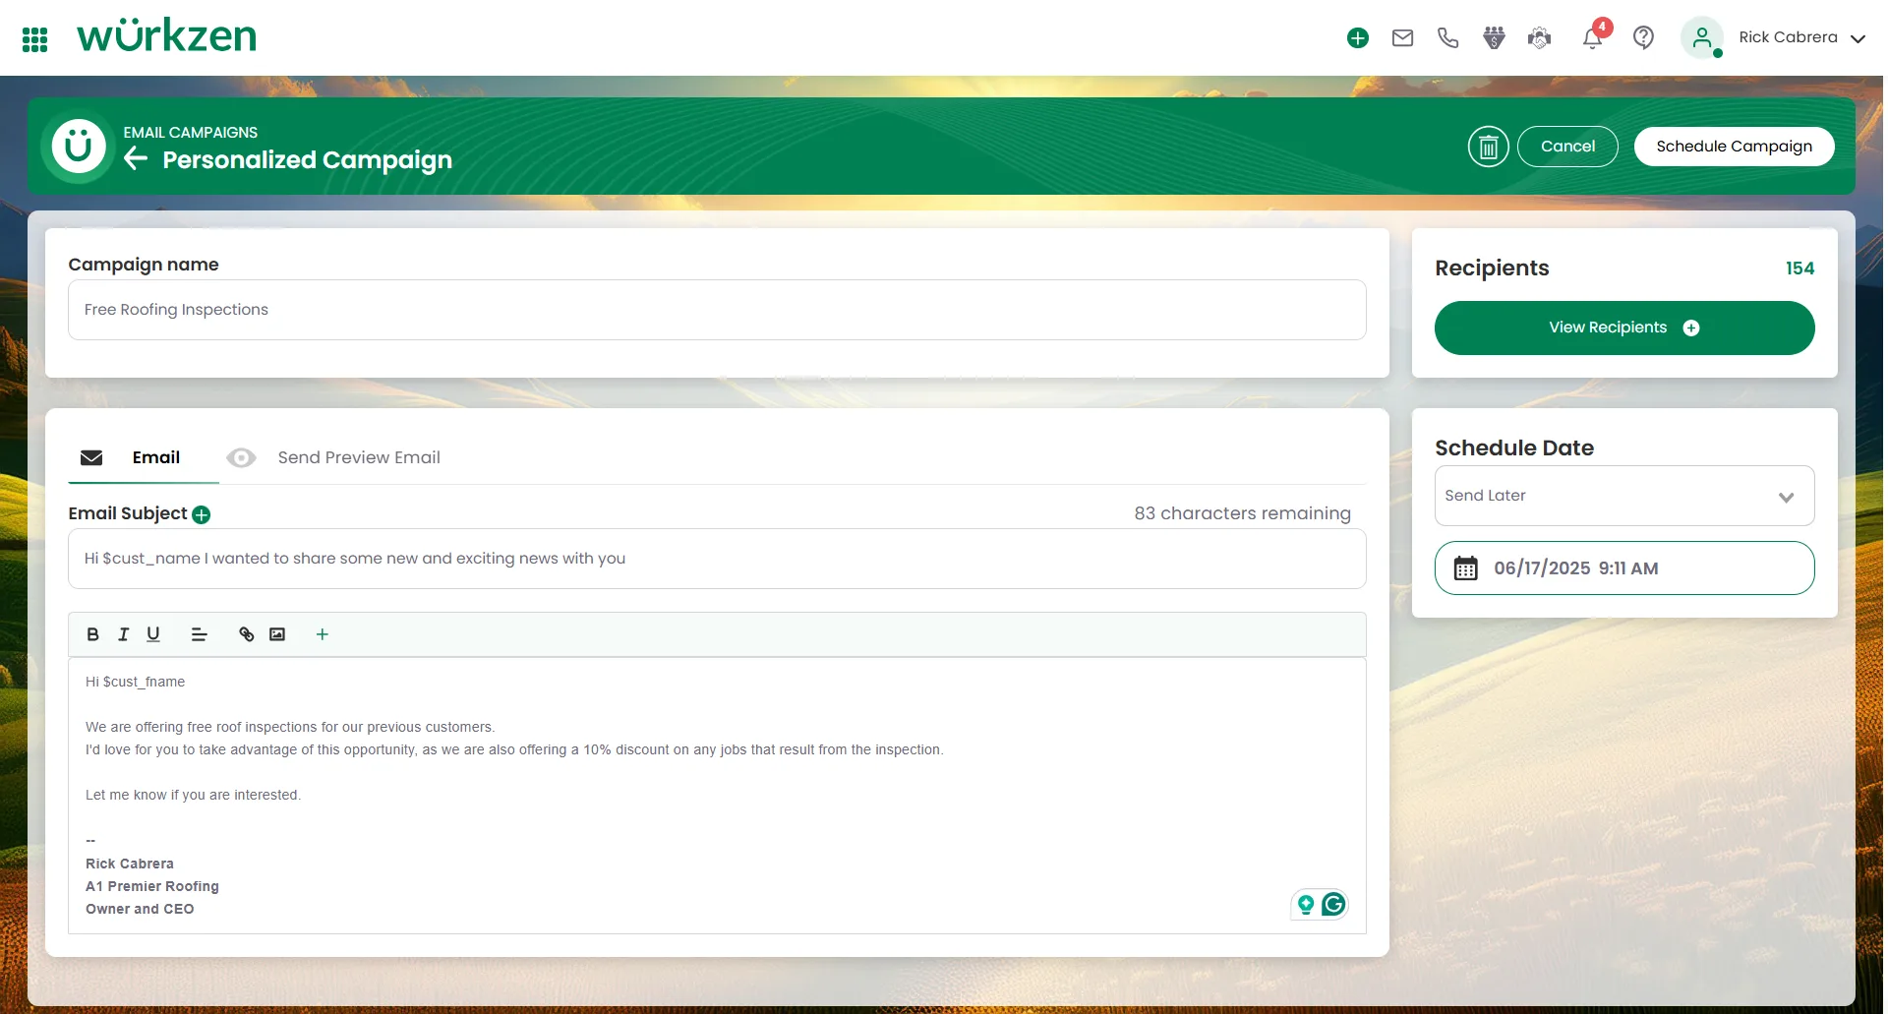Click the phone icon in top bar
Screen dimensions: 1888x1014
click(1447, 38)
